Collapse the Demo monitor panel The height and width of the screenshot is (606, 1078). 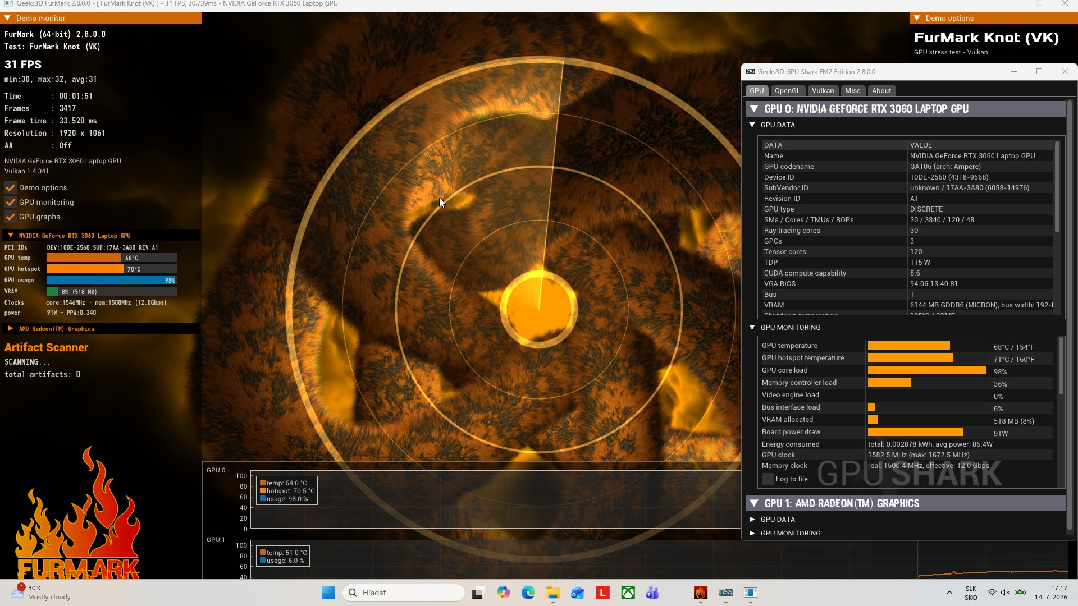pos(8,18)
